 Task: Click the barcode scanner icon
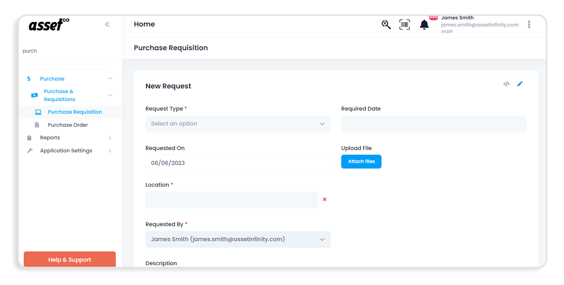tap(404, 24)
